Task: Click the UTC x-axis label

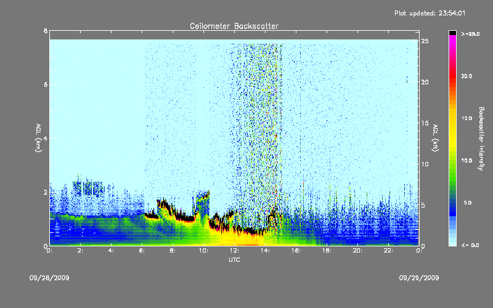Action: [234, 259]
